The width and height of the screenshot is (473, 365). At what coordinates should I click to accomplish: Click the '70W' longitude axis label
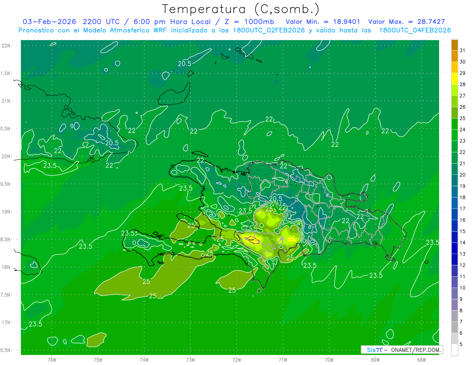[329, 360]
